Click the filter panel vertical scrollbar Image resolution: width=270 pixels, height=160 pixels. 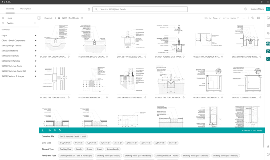(263, 141)
